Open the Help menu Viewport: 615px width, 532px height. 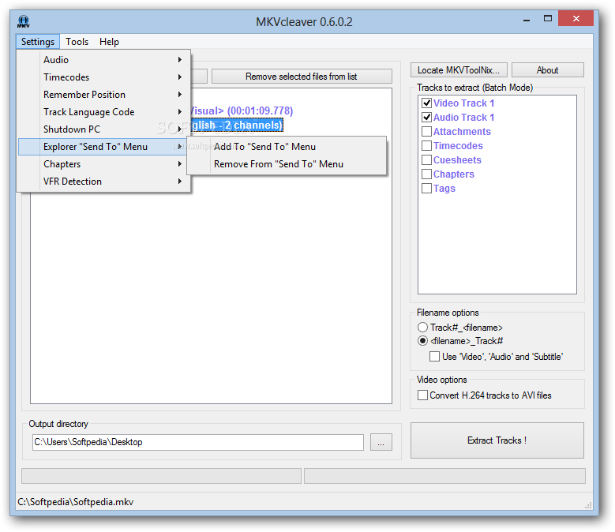pos(109,42)
